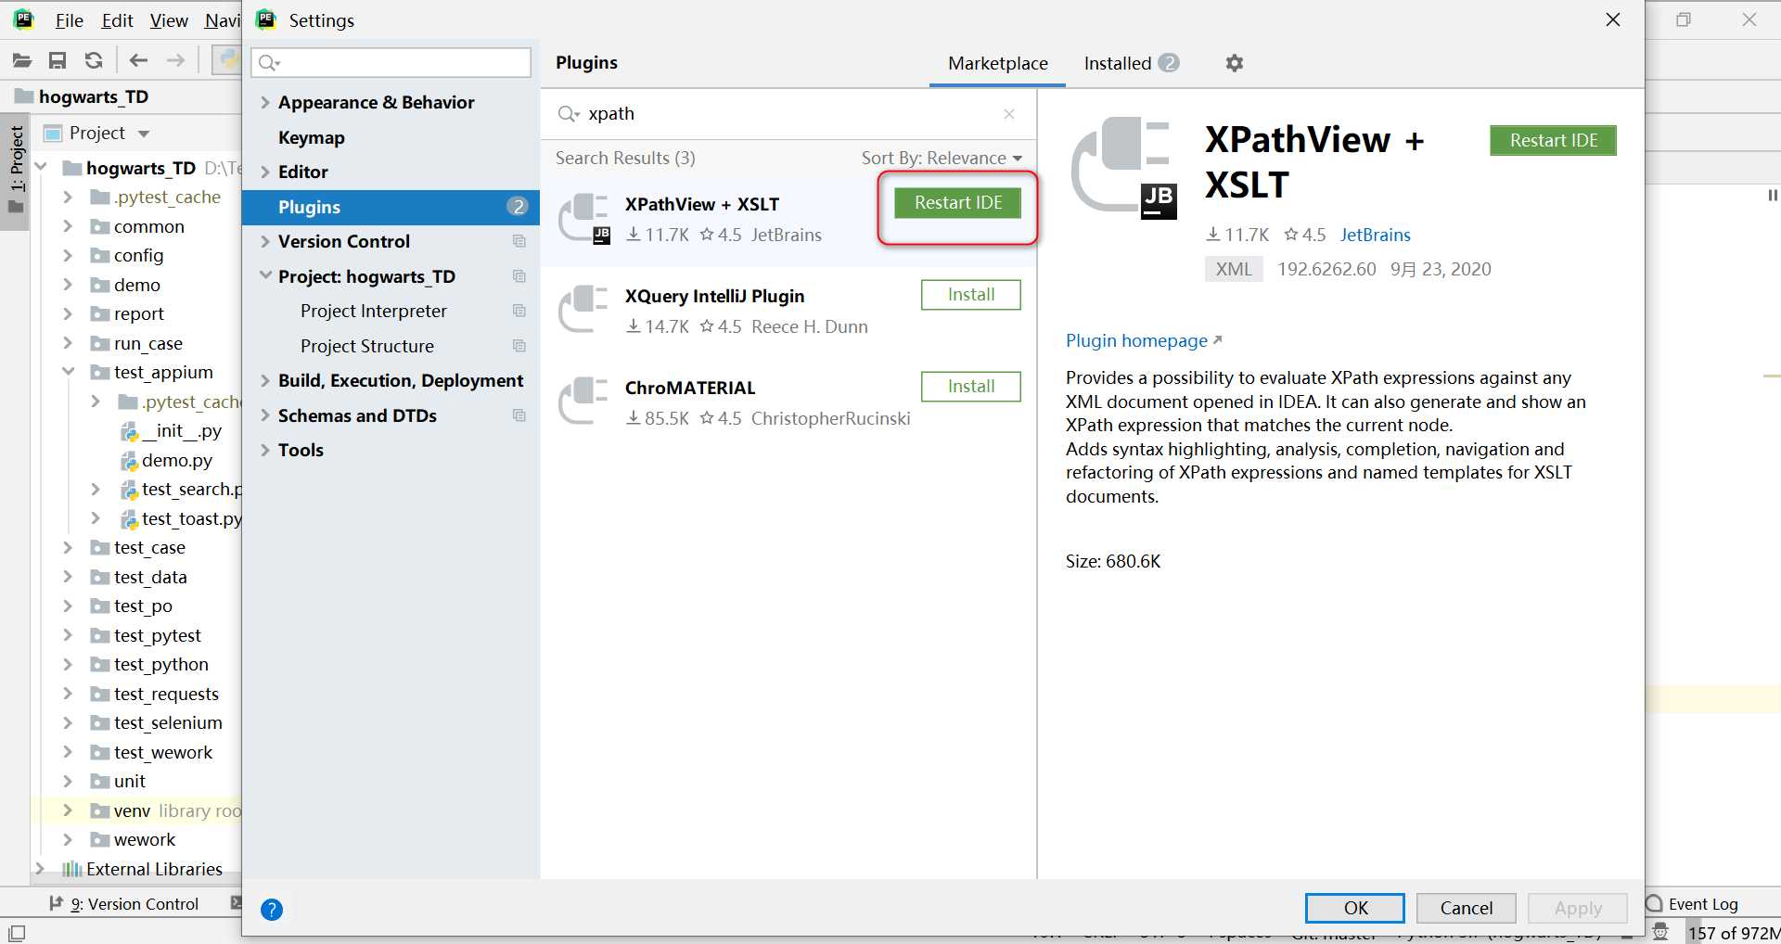Click the demo.py file in tree

pos(176,460)
